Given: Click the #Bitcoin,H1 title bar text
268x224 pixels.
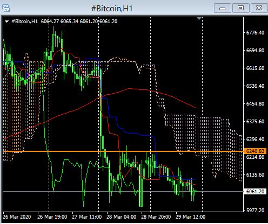Looking at the screenshot, I should pos(112,9).
